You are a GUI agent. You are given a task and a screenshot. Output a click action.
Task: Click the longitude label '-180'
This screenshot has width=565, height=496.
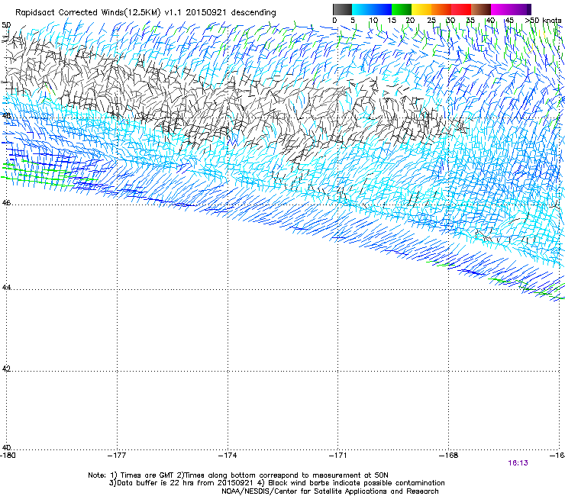[8, 456]
